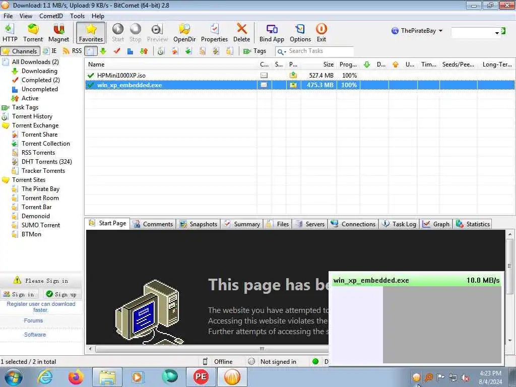Switch sidebar to the IE view
This screenshot has width=516, height=387.
50,51
